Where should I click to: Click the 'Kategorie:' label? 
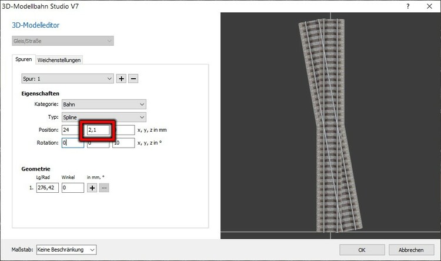click(x=46, y=104)
